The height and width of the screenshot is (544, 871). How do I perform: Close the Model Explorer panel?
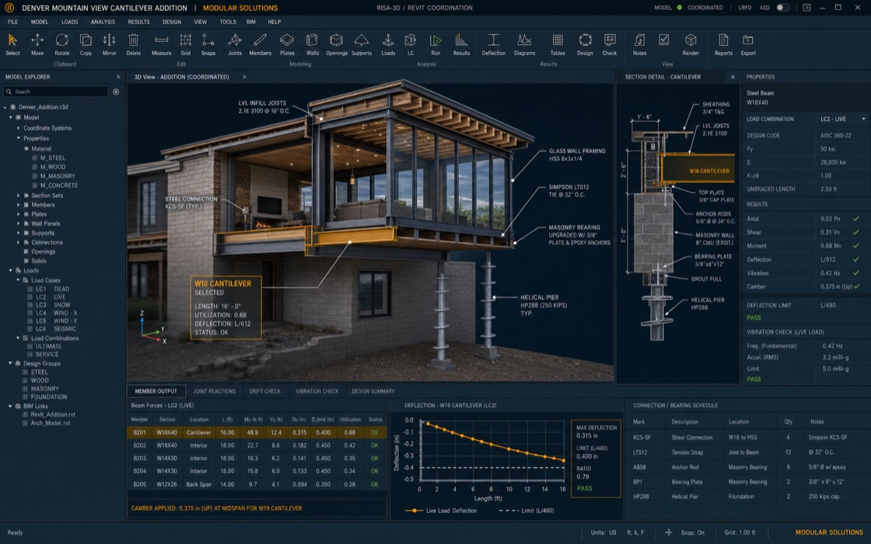[x=117, y=77]
